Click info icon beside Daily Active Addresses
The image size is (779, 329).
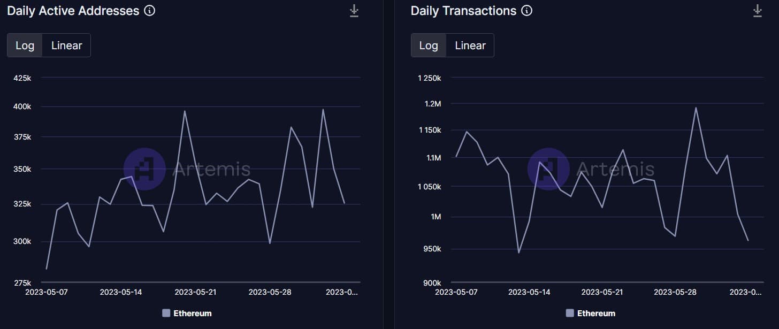(150, 11)
